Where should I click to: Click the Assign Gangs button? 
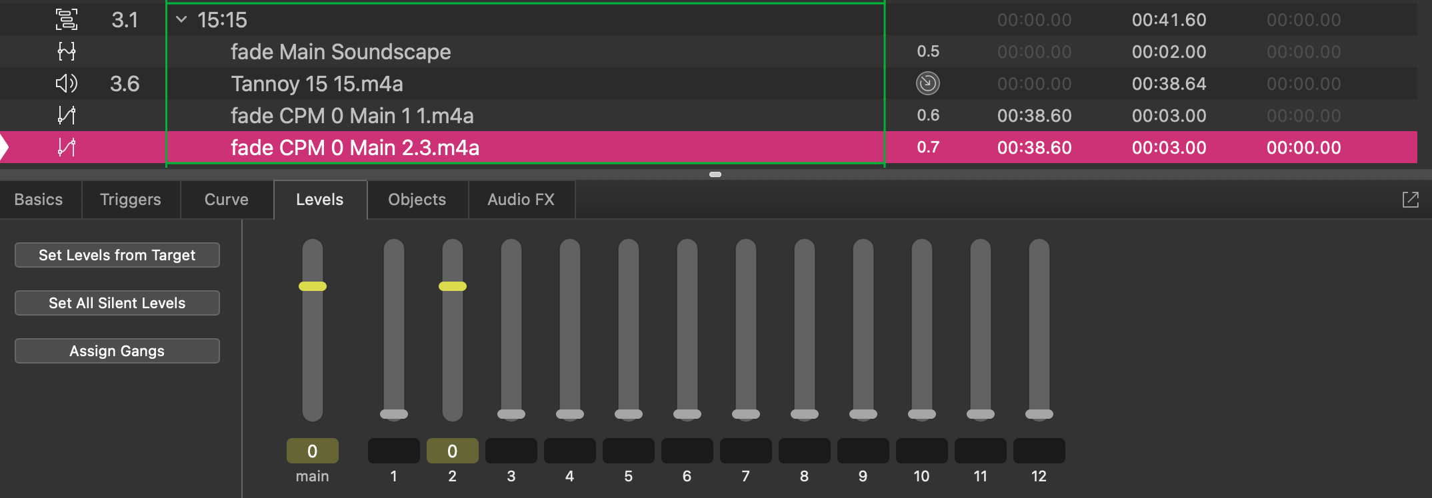click(x=117, y=351)
